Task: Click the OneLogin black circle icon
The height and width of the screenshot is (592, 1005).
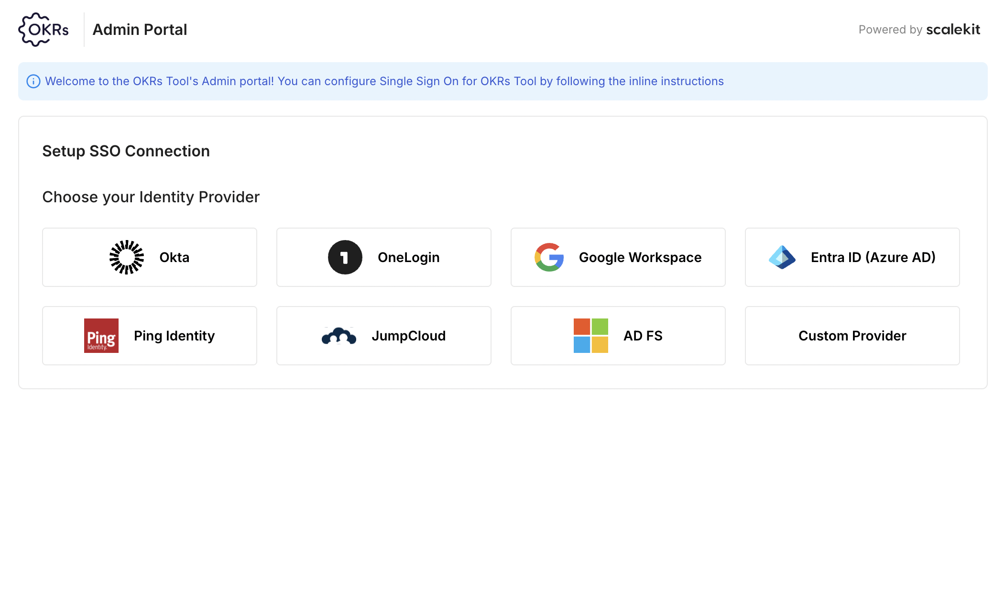Action: (345, 257)
